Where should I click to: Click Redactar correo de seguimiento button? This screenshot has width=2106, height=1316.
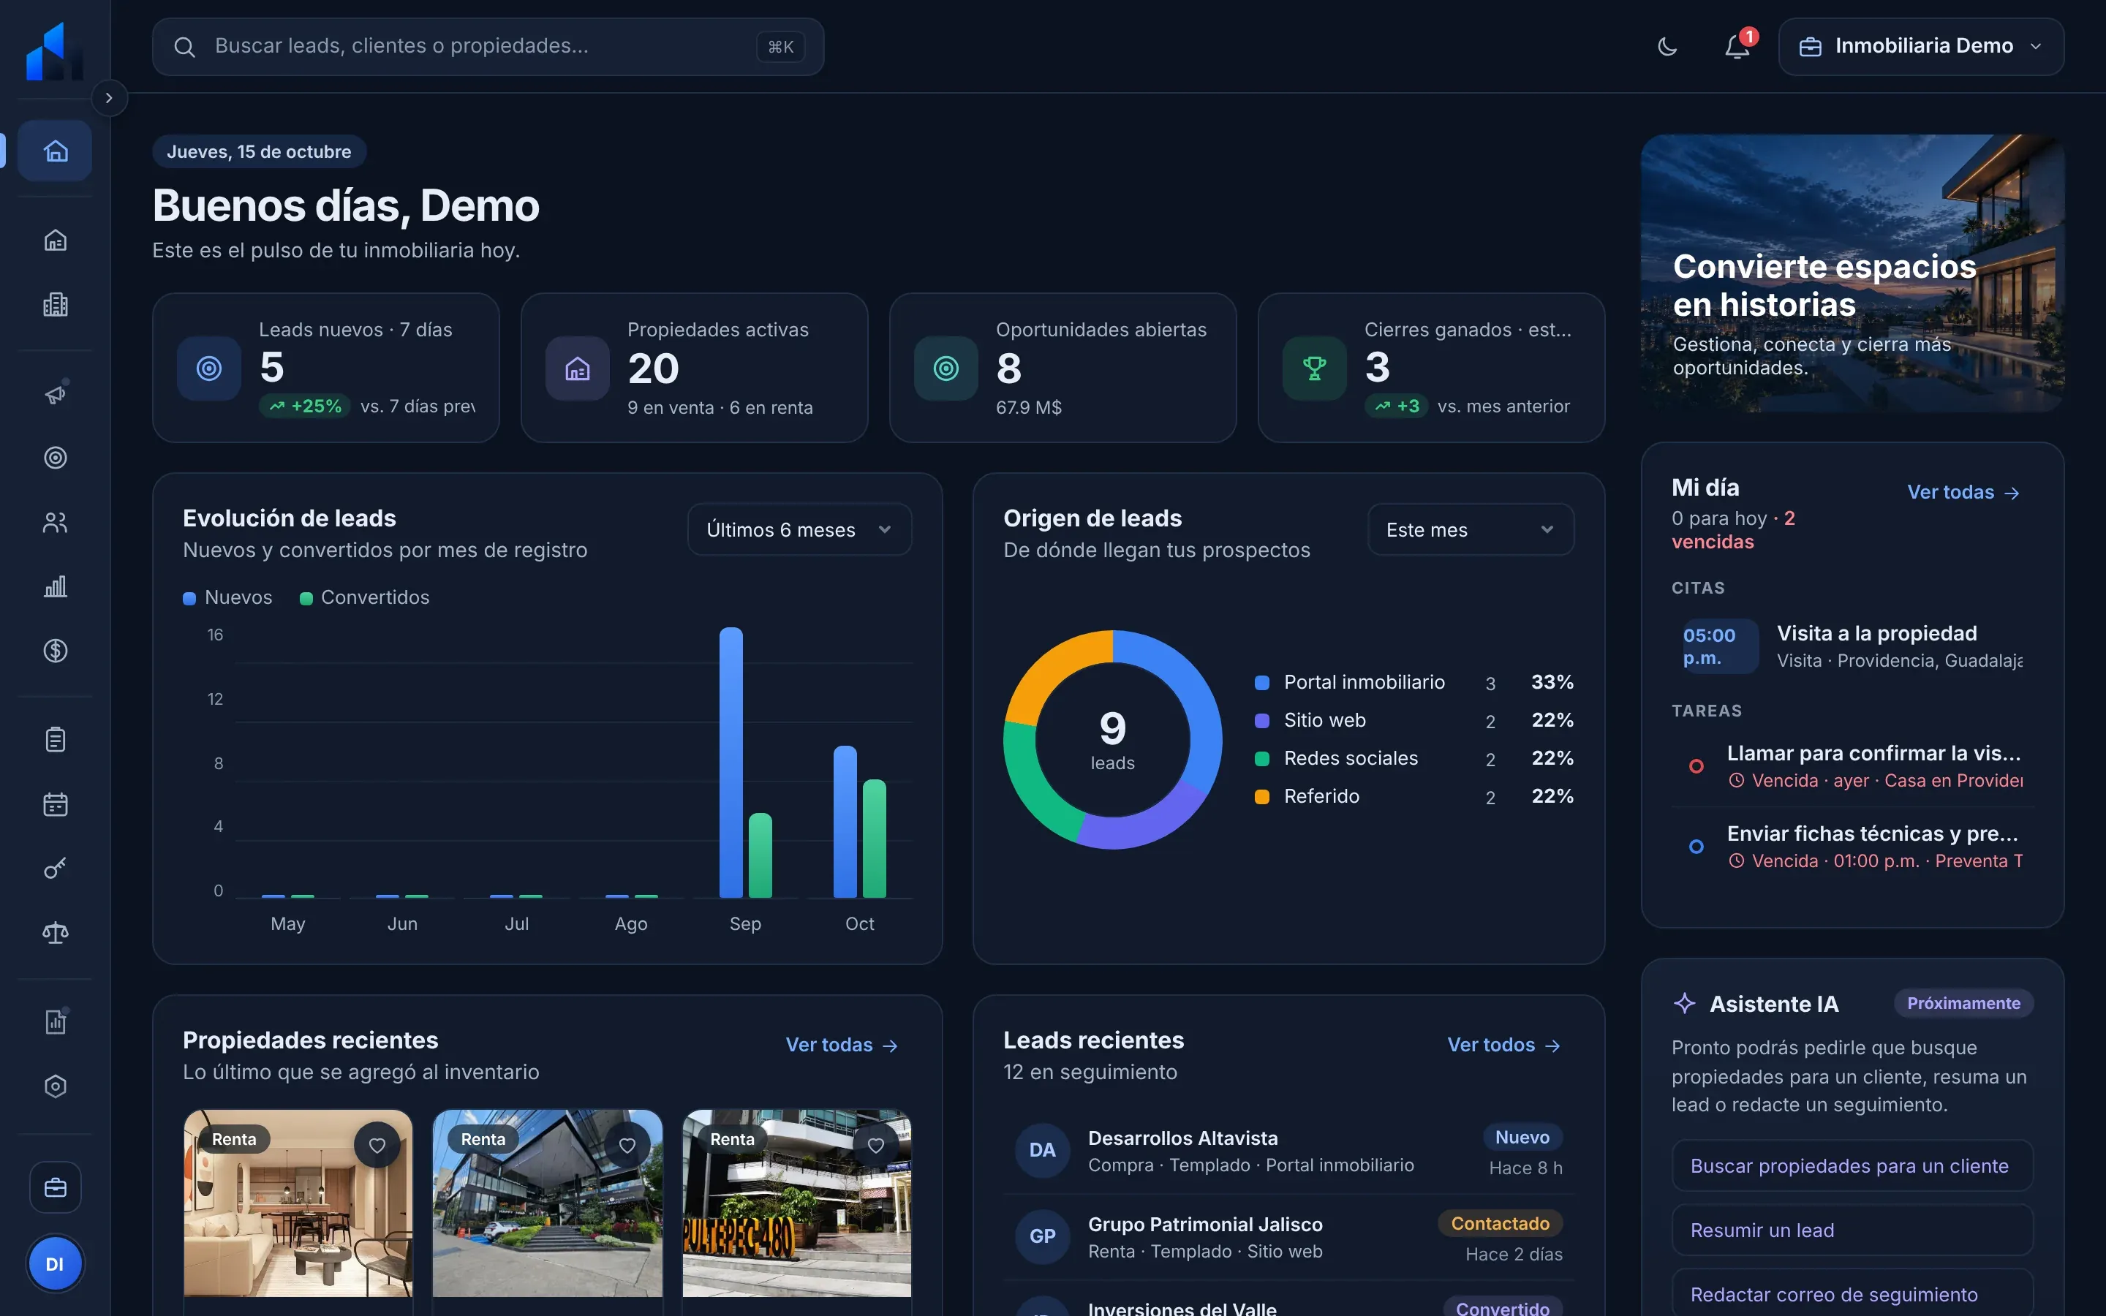[1852, 1293]
